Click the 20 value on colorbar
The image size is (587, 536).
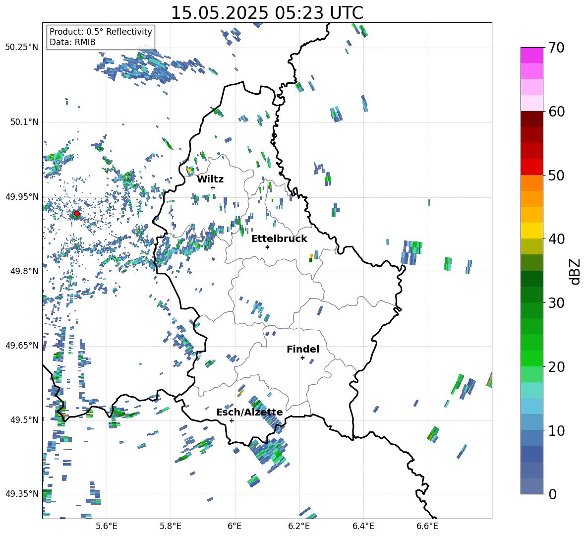tap(556, 367)
